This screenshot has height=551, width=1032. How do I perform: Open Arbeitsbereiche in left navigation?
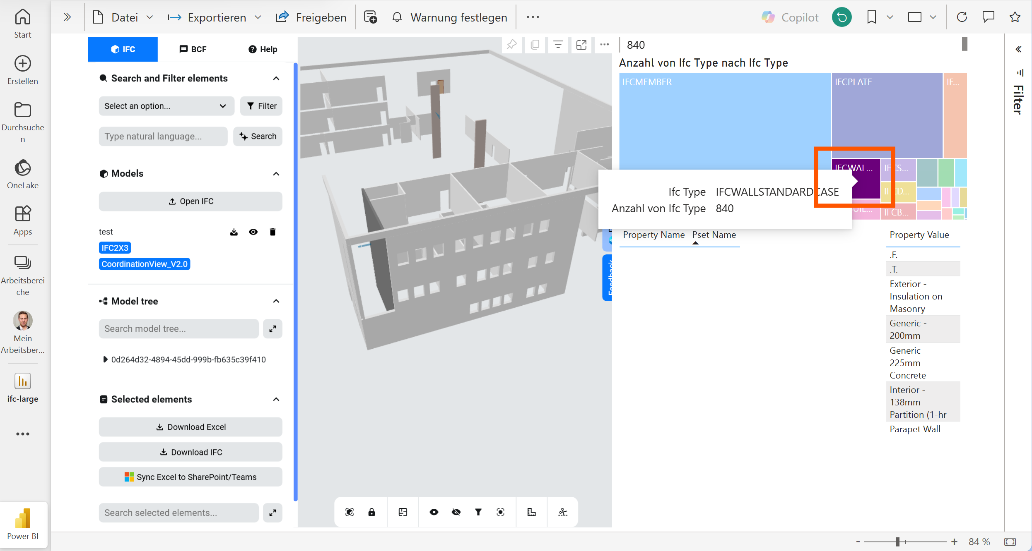click(x=23, y=275)
